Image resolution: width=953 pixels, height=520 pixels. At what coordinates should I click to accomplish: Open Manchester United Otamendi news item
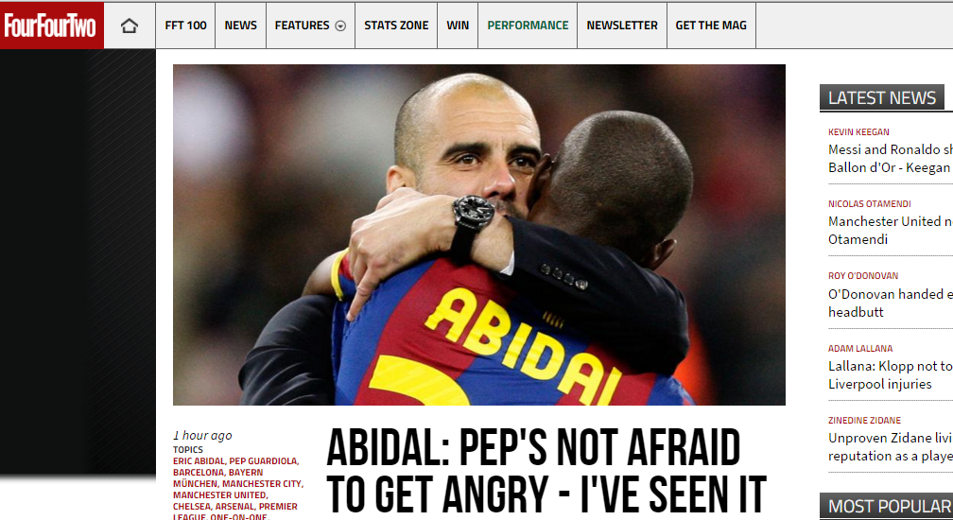coord(891,231)
